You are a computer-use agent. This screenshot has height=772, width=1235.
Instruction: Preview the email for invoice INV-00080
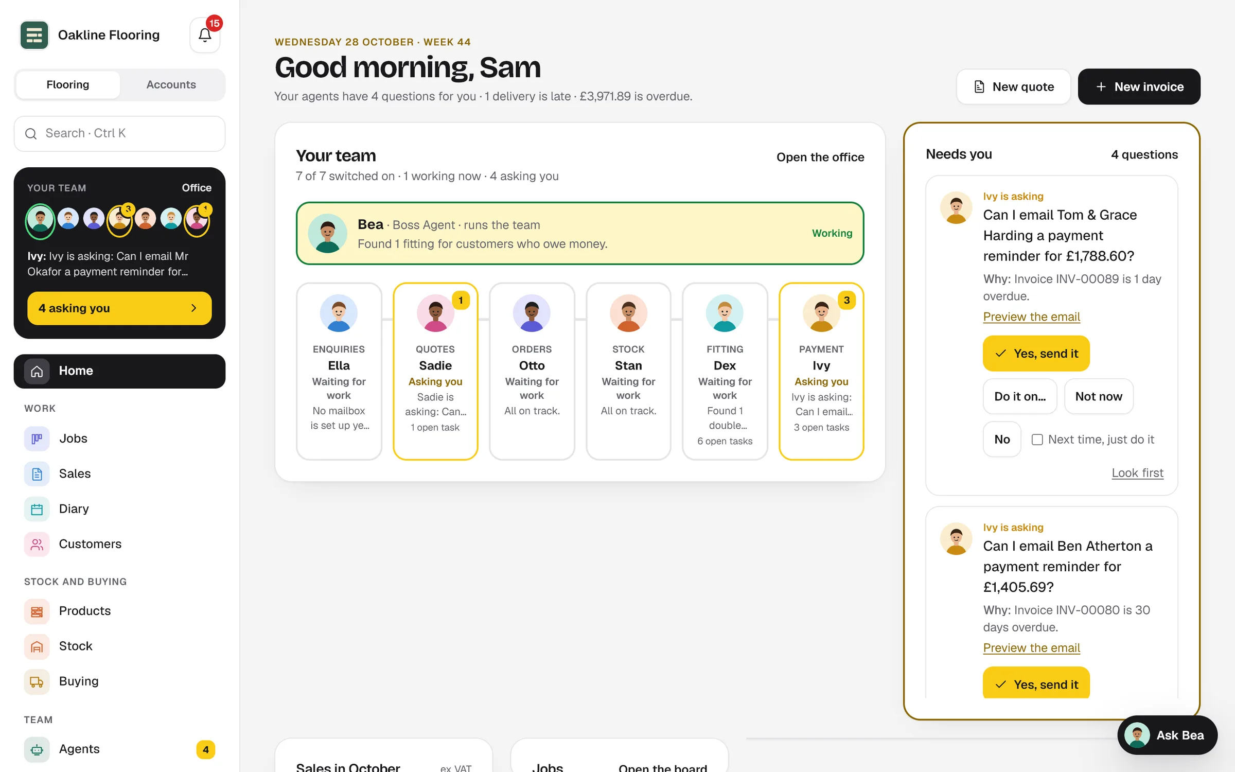1031,647
